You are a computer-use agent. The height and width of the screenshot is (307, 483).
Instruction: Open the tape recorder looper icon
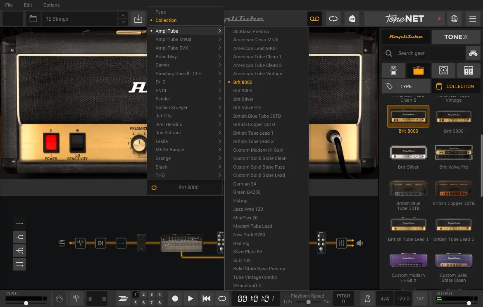click(314, 19)
